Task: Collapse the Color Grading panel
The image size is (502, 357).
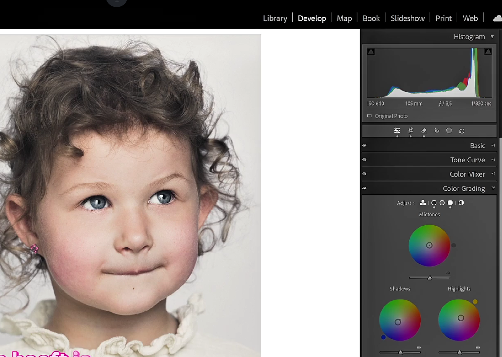Action: click(x=493, y=188)
